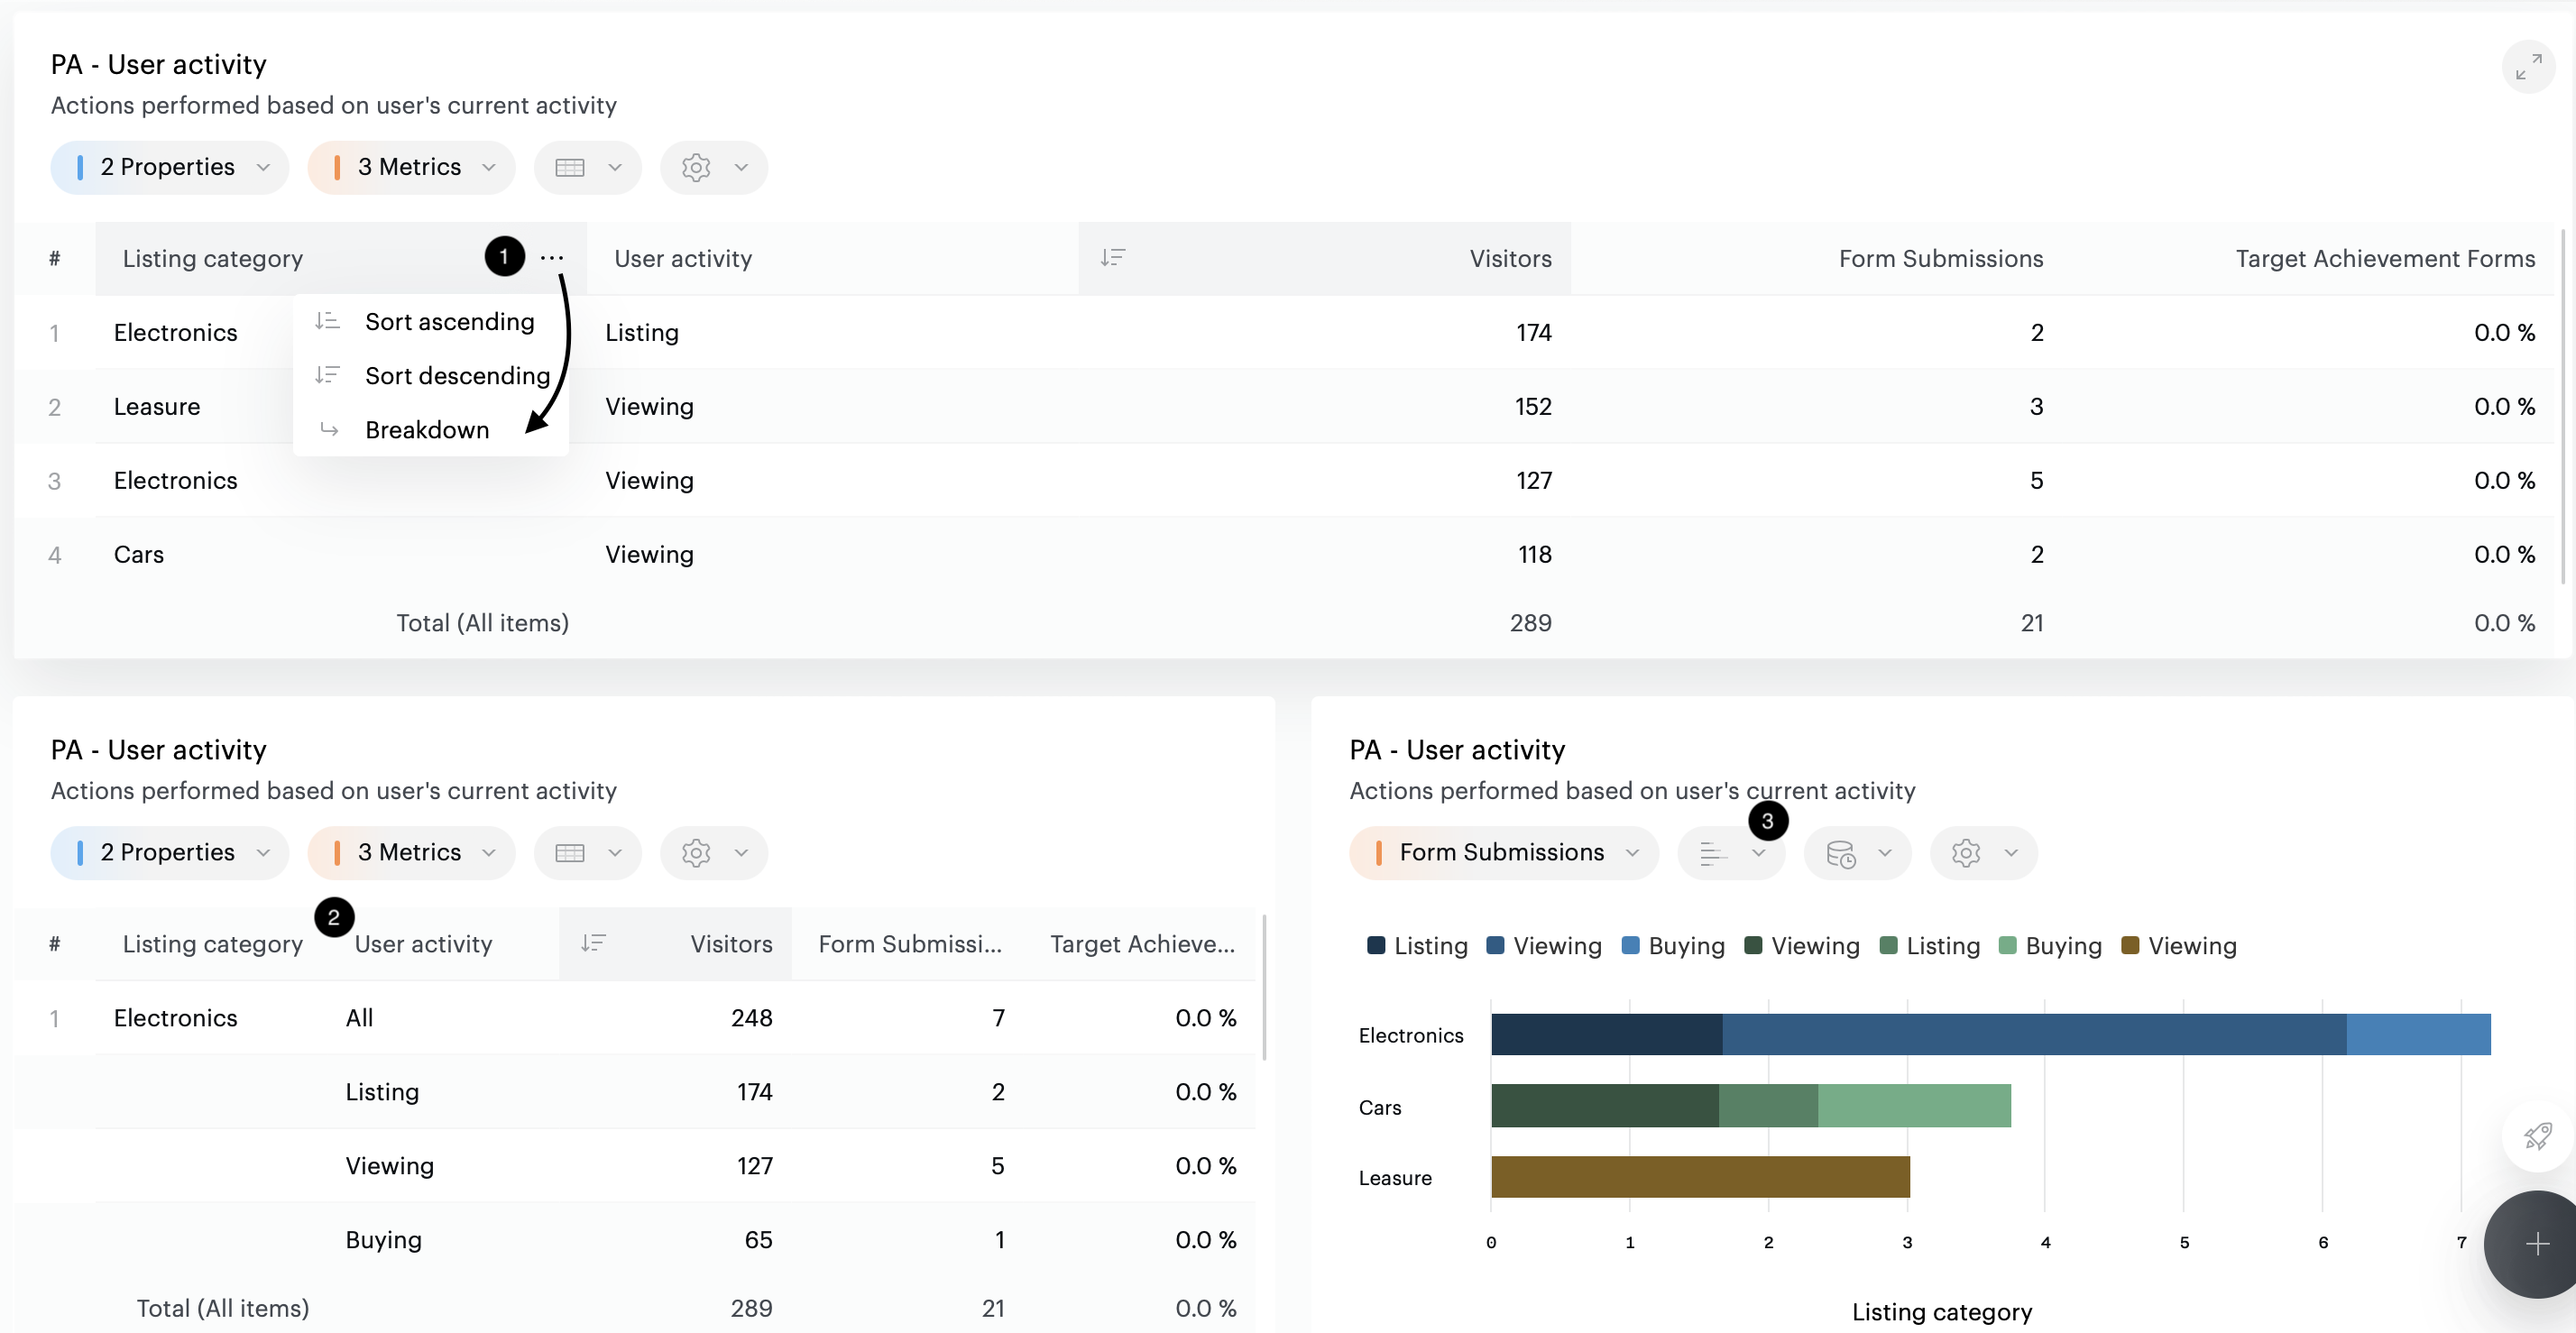Click the expand fullscreen icon in top widget
This screenshot has width=2576, height=1333.
(x=2528, y=67)
